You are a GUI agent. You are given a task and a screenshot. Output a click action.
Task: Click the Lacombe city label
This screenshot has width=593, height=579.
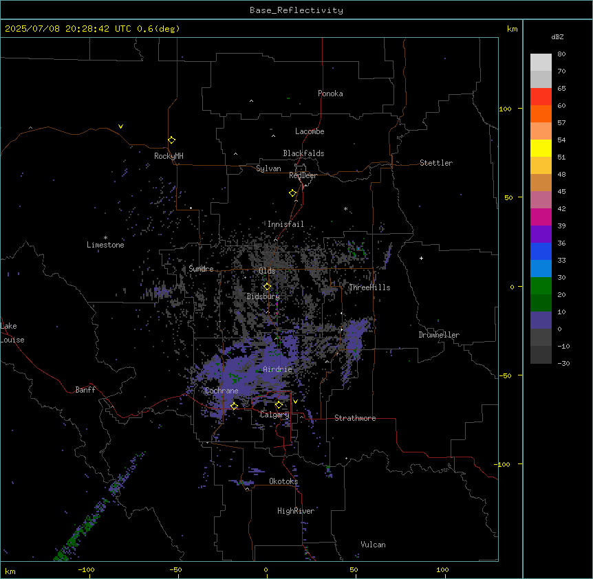pyautogui.click(x=310, y=131)
